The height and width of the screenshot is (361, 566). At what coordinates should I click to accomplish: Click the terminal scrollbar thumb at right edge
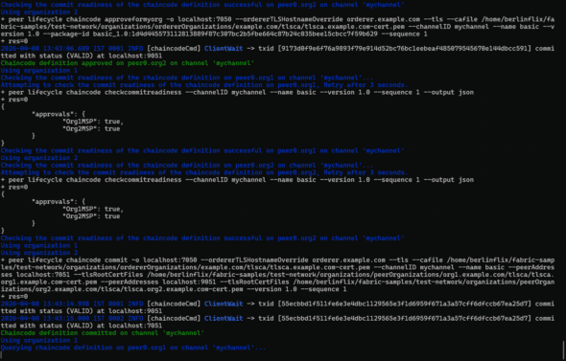[x=564, y=350]
